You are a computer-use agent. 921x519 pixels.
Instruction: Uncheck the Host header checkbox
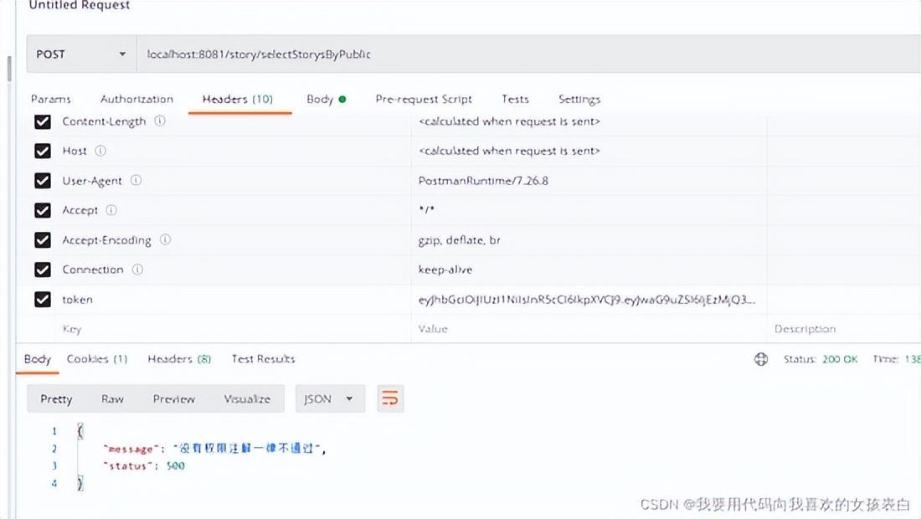point(43,151)
